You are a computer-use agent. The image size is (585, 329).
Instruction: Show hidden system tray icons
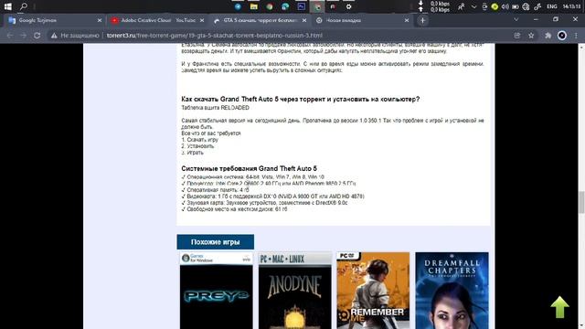point(473,6)
